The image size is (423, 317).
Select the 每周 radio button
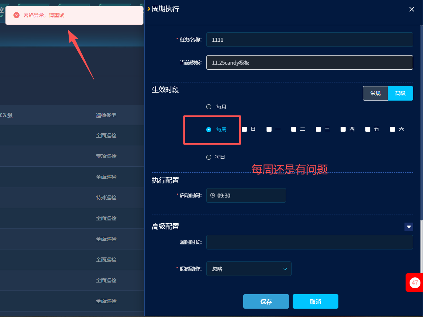click(x=209, y=130)
